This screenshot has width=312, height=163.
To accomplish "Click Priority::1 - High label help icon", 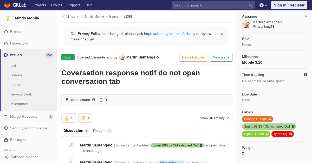I will (x=270, y=119).
